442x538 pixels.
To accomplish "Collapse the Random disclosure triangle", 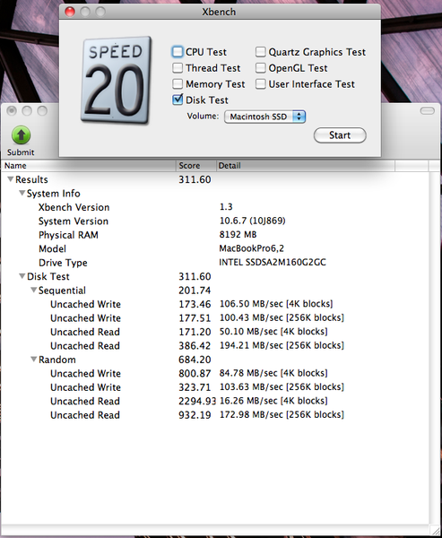I will 34,360.
